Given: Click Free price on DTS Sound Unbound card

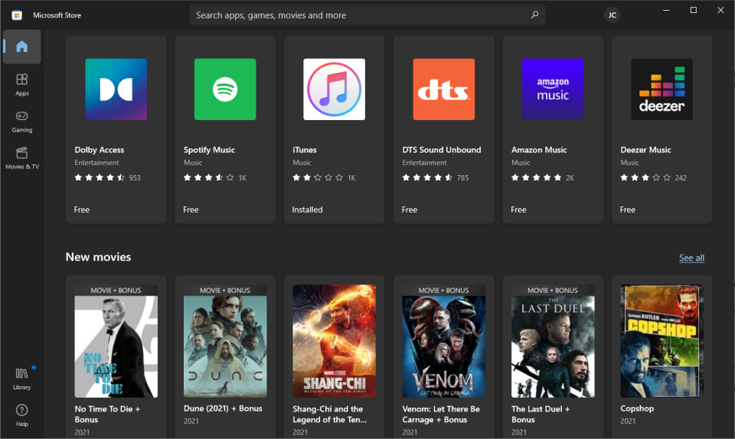Looking at the screenshot, I should [409, 210].
